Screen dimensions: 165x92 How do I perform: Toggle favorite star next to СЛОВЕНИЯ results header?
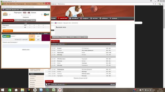pos(66,44)
